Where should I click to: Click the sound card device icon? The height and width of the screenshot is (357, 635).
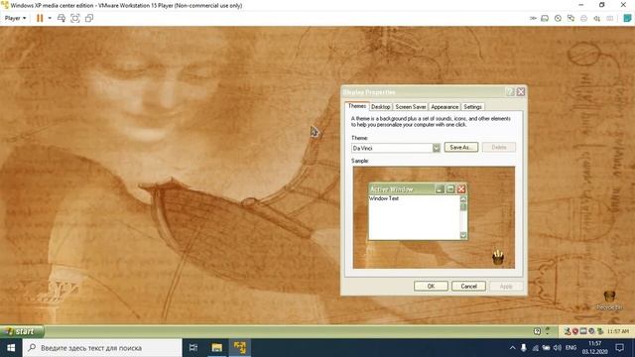click(596, 18)
